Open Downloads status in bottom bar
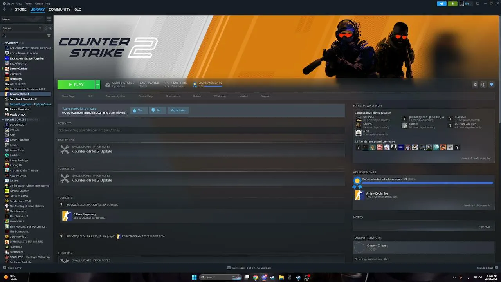501x282 pixels. [x=249, y=268]
